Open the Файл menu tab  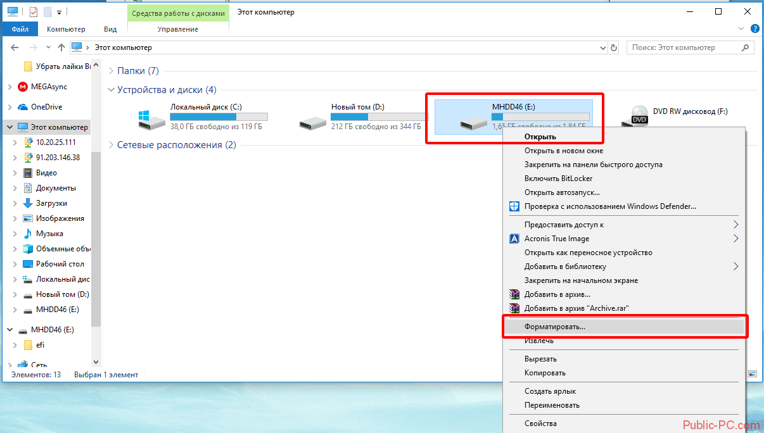coord(20,29)
